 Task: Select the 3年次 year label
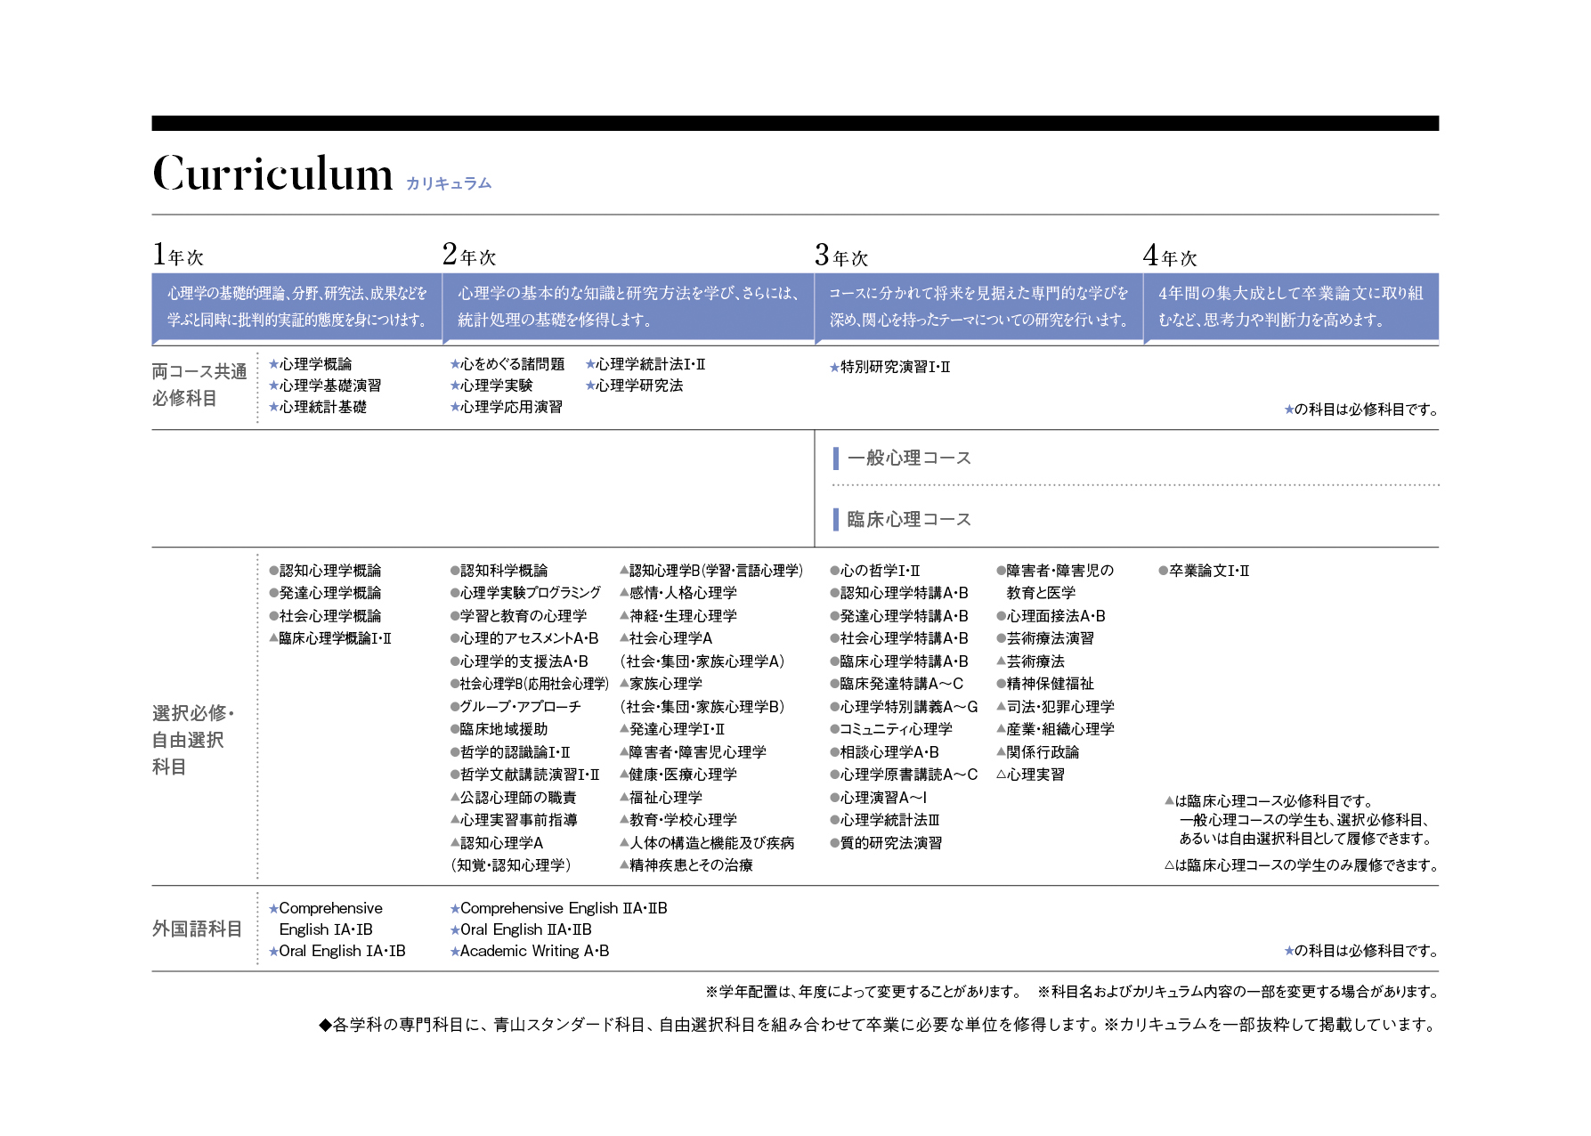[x=841, y=256]
